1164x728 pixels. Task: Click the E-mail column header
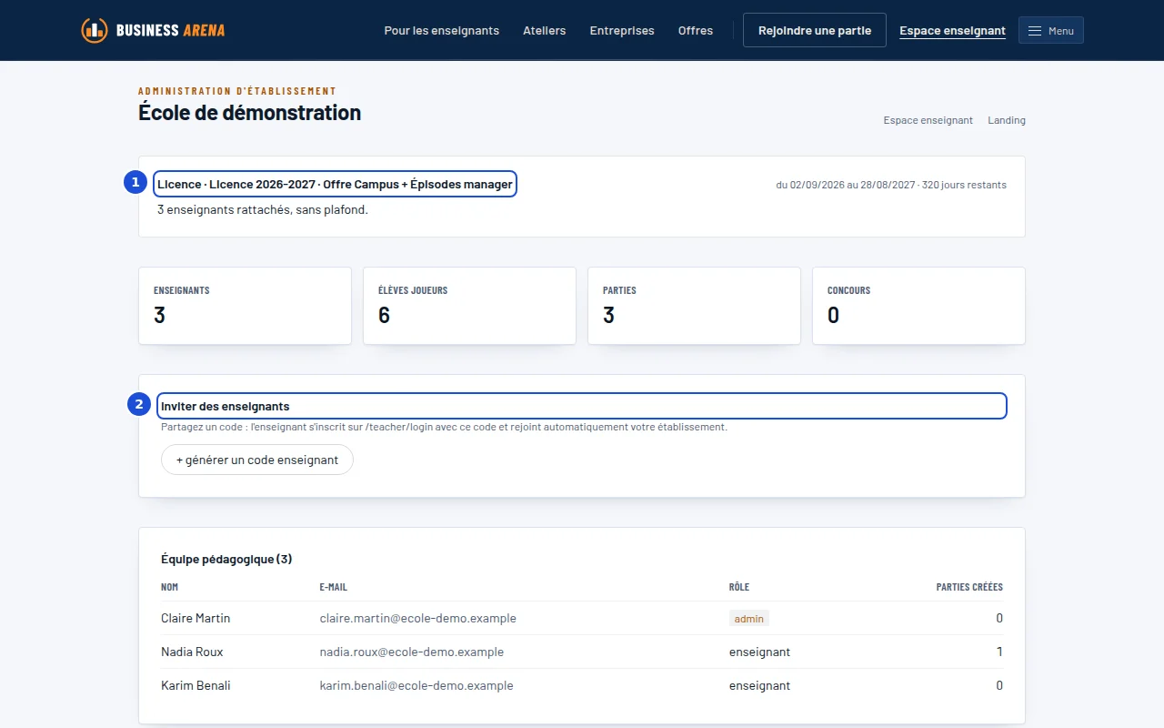[334, 587]
